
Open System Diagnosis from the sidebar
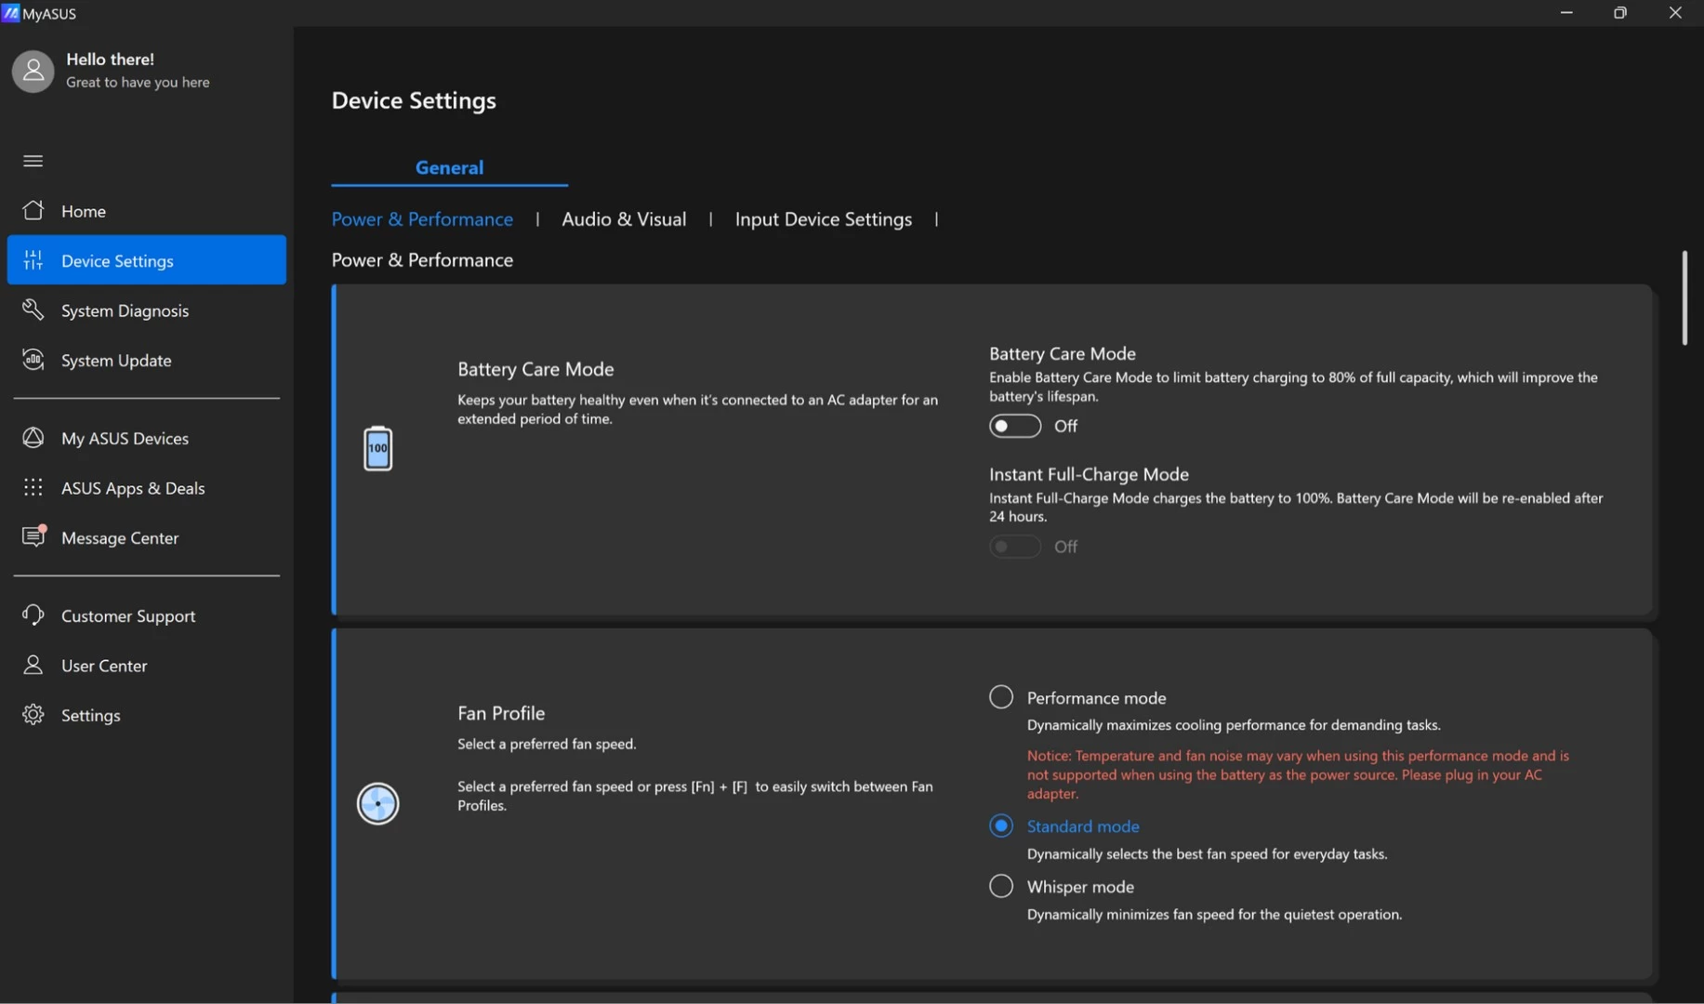(125, 310)
